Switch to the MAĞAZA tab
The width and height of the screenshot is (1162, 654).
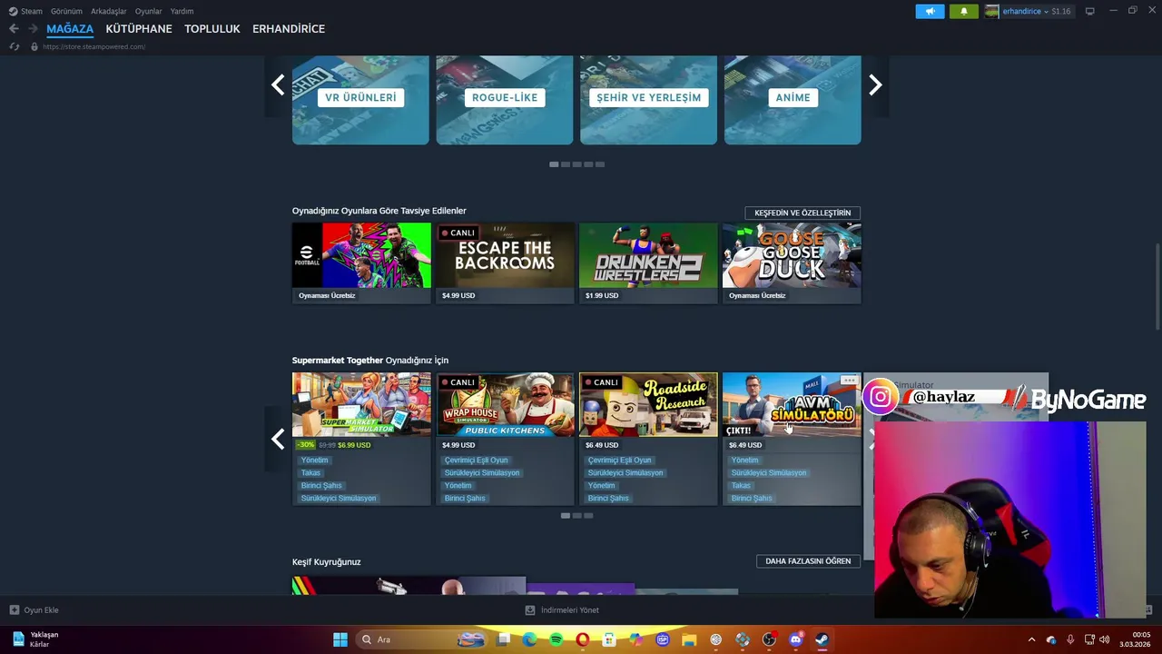[x=70, y=29]
